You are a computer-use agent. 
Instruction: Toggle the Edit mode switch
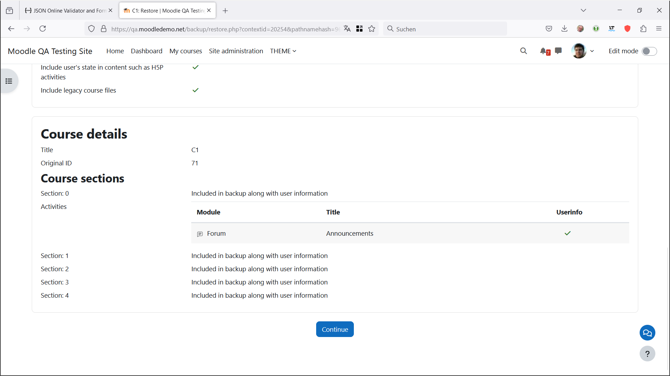[x=649, y=51]
